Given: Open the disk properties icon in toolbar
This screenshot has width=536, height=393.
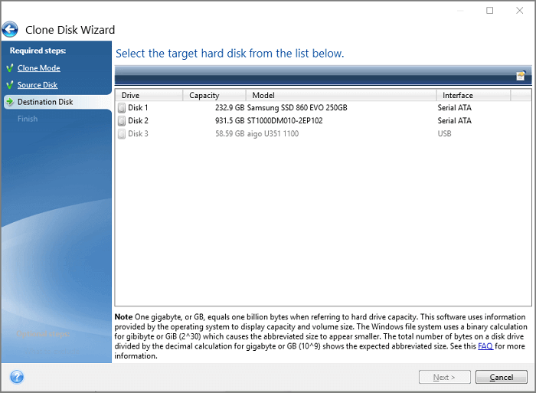Looking at the screenshot, I should [x=521, y=76].
